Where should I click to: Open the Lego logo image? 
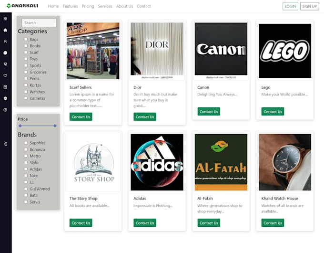[285, 51]
